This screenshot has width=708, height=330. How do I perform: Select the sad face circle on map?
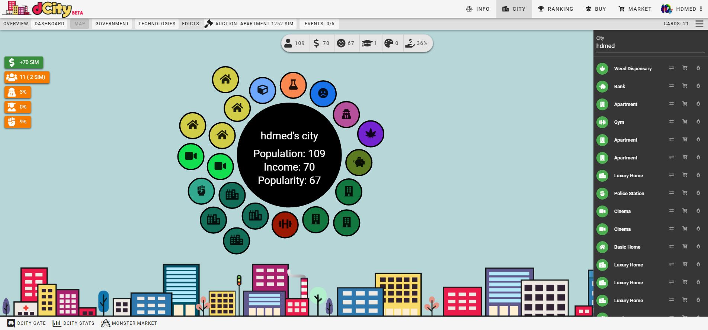[x=323, y=94]
